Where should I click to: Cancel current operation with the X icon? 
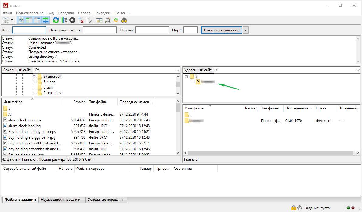click(x=72, y=20)
